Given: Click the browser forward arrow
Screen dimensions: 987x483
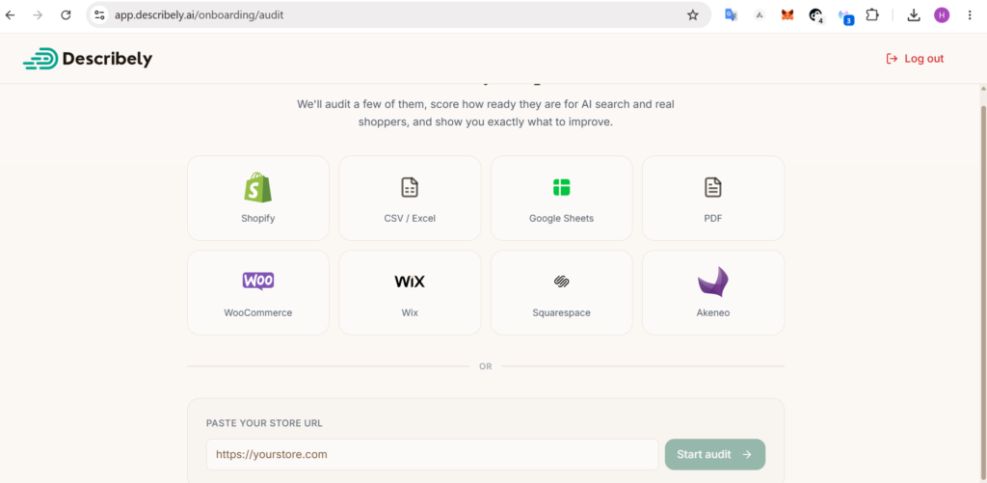Looking at the screenshot, I should click(38, 15).
